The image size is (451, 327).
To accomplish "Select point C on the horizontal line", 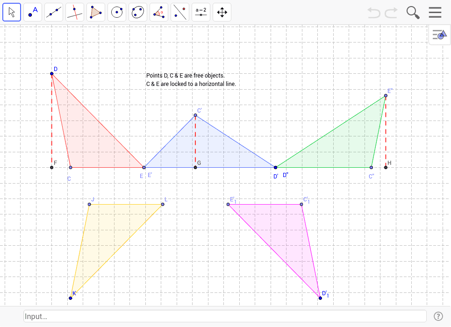I will click(x=71, y=167).
